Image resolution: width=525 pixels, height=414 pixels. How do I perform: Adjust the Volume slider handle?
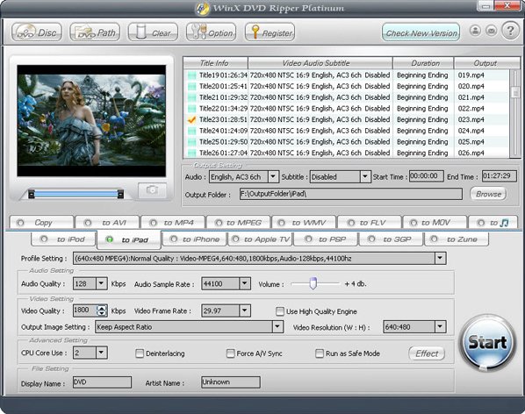313,283
